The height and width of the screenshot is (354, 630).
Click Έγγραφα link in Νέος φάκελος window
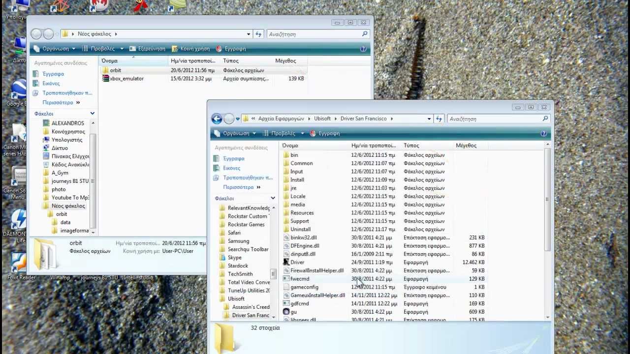click(x=53, y=74)
